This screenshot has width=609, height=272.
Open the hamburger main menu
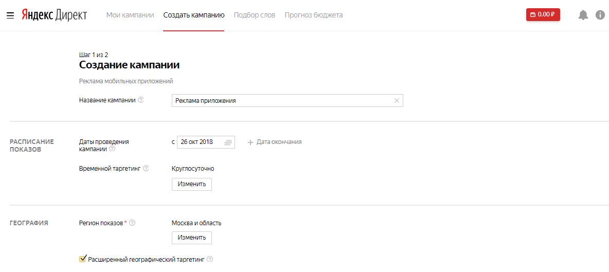[x=10, y=15]
